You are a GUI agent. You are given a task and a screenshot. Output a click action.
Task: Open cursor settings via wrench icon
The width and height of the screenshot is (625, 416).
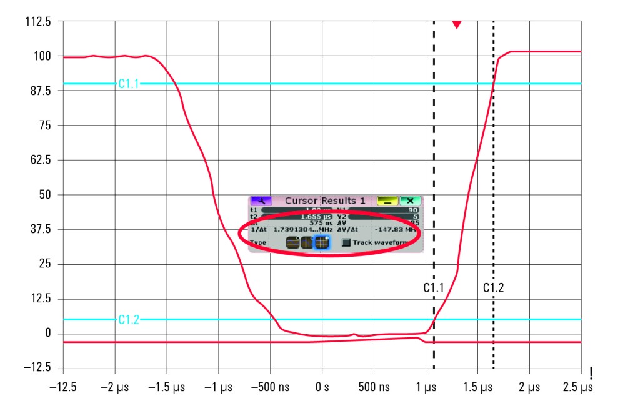click(261, 201)
